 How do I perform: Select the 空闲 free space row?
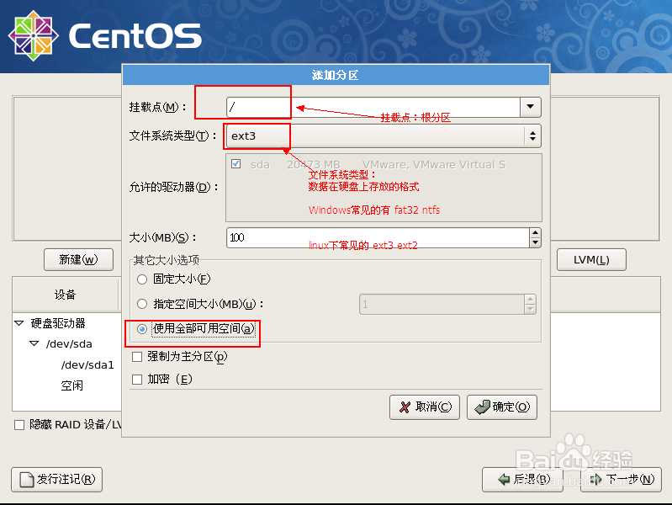pyautogui.click(x=72, y=385)
